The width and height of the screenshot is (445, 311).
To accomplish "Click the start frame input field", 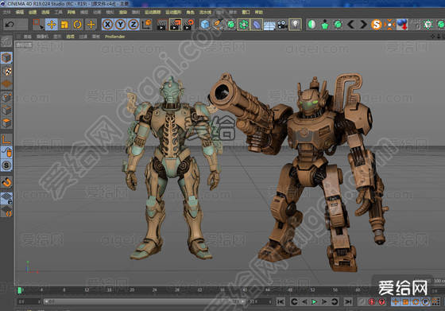I will (29, 301).
